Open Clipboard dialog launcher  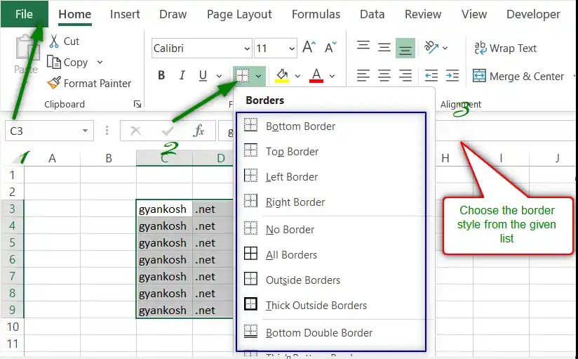point(137,105)
